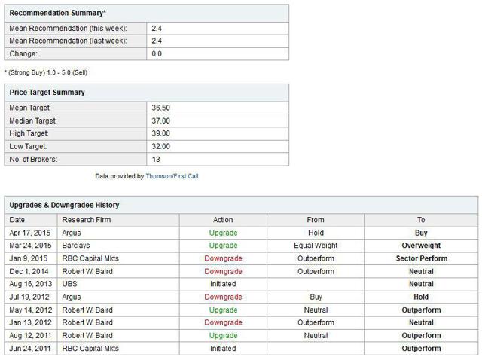Click the Strong Buy to Sell footnote
This screenshot has width=482, height=357.
(46, 72)
